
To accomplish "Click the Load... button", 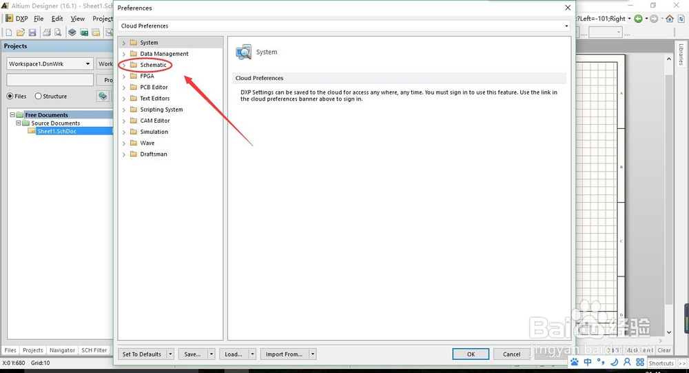I will coord(234,354).
